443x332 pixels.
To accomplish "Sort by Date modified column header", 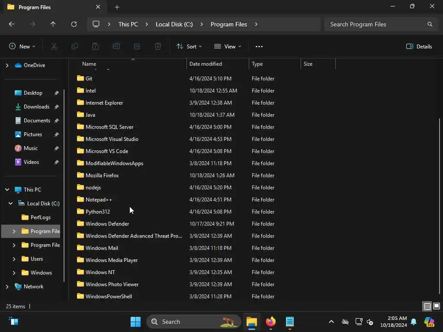I will (218, 64).
